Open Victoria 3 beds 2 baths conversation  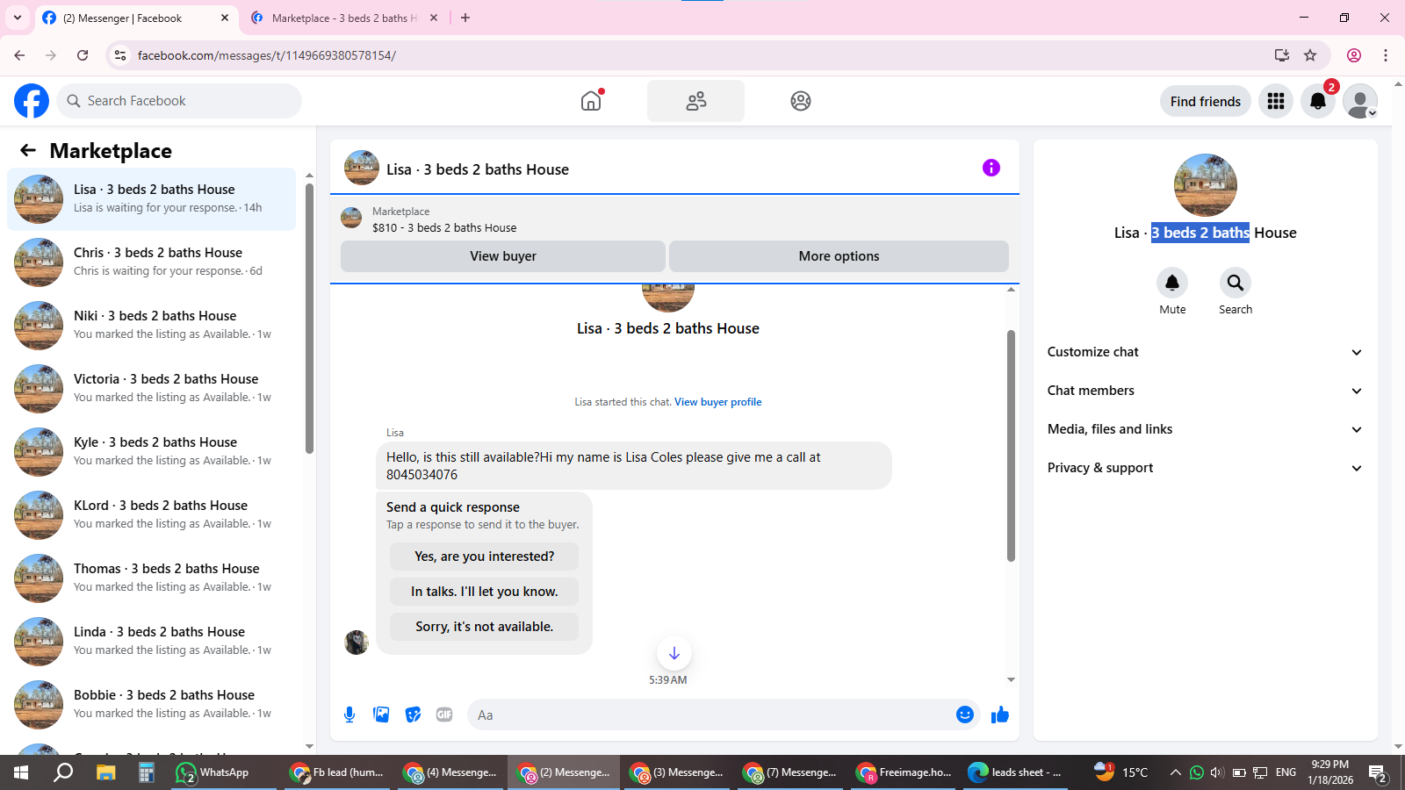point(151,389)
